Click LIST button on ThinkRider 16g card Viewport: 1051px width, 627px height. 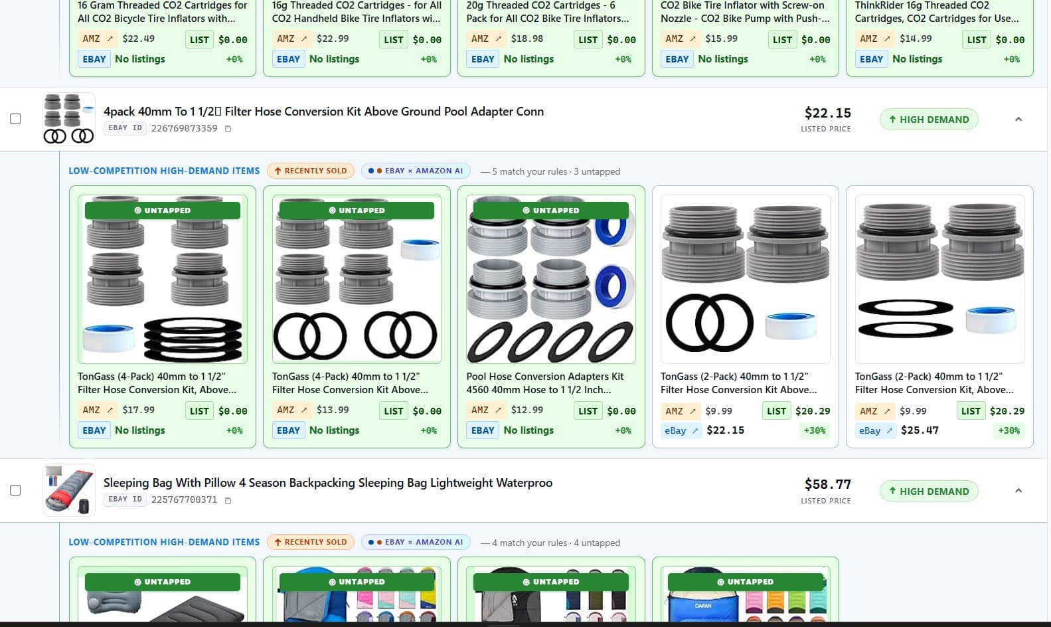[x=977, y=40]
